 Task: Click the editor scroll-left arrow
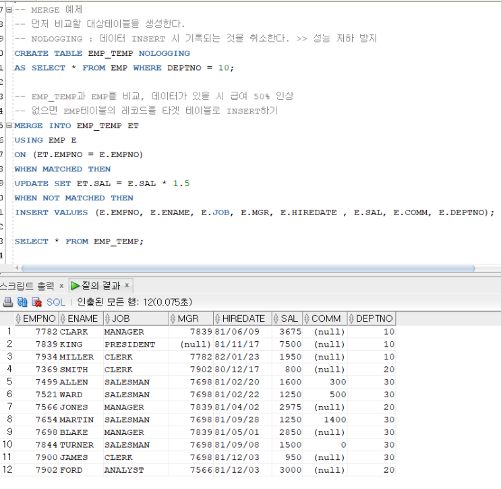click(17, 268)
